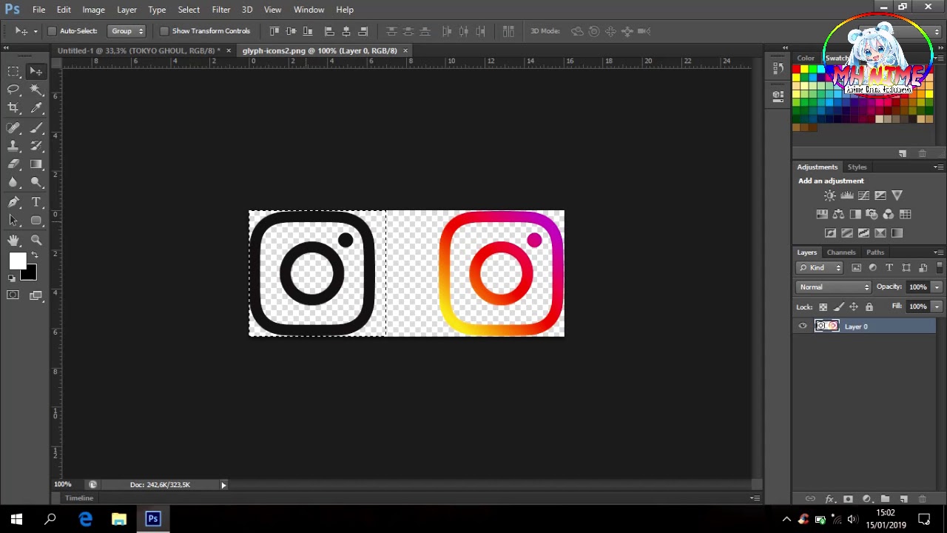Open File Explorer from taskbar
947x533 pixels.
pos(119,519)
